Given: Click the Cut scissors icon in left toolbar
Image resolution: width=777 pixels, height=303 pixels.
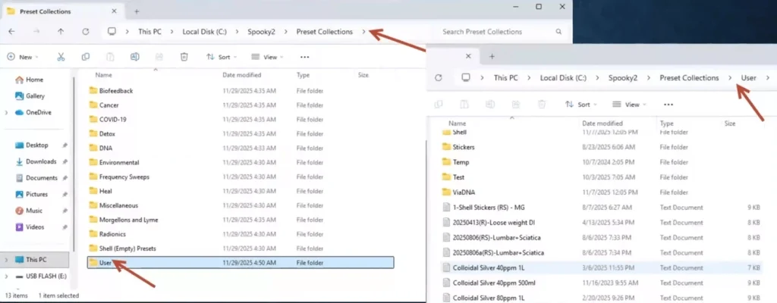Looking at the screenshot, I should coord(61,57).
